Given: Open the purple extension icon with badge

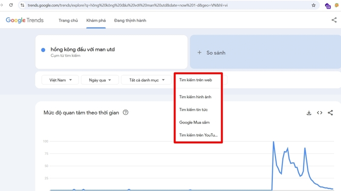Looking at the screenshot, I should [x=327, y=6].
